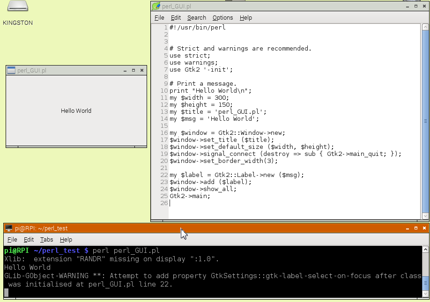This screenshot has width=430, height=302.
Task: Click the Hello World label in GUI window
Action: click(76, 111)
